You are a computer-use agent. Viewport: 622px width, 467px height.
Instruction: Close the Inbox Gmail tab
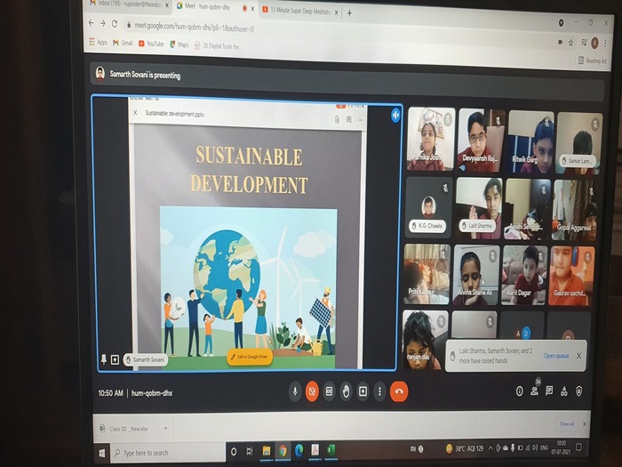click(167, 5)
